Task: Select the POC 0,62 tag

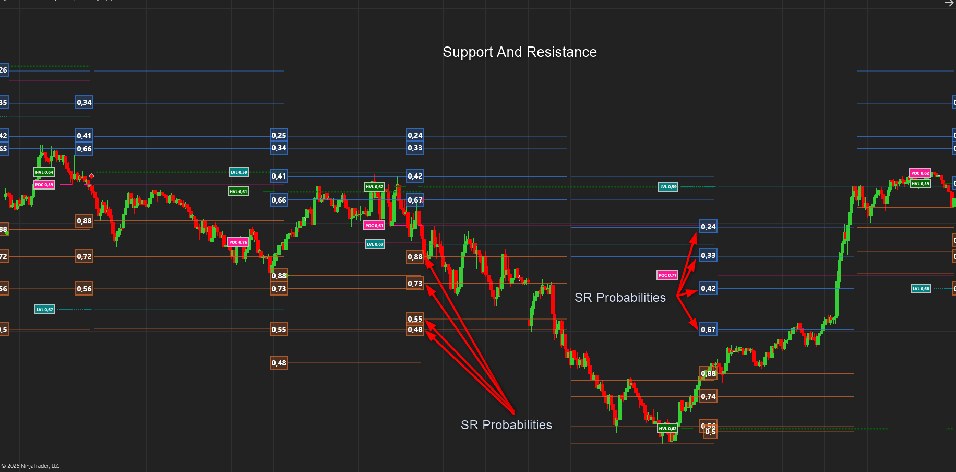Action: click(919, 173)
